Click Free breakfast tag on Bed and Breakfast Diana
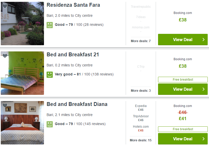This screenshot has height=146, width=209. 183,129
